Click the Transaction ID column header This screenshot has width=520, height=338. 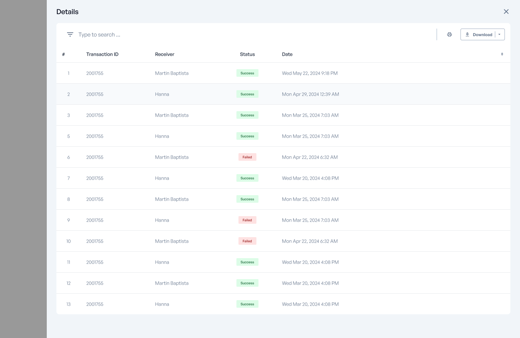pyautogui.click(x=102, y=54)
